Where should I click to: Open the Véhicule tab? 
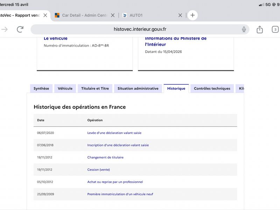point(65,89)
